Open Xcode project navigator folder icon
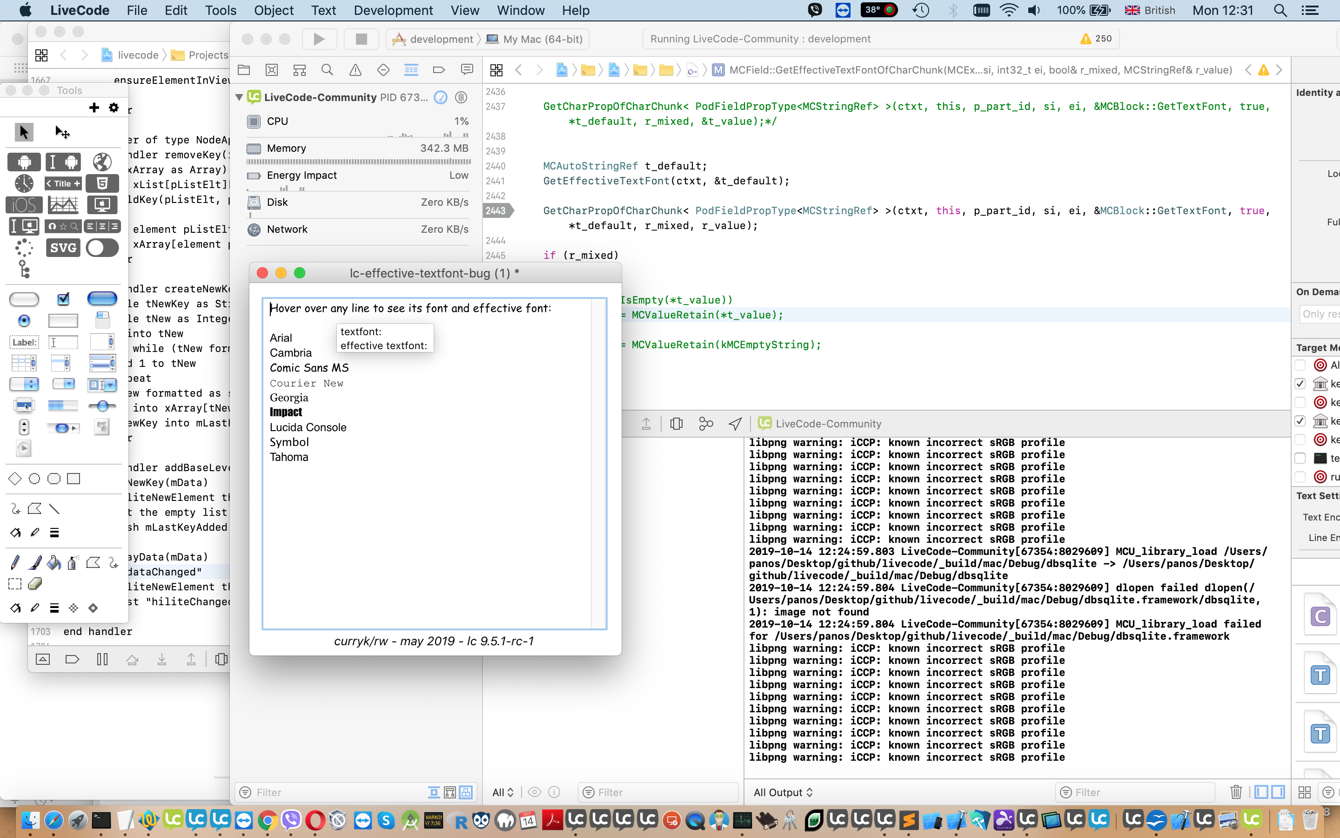This screenshot has height=838, width=1340. click(244, 70)
